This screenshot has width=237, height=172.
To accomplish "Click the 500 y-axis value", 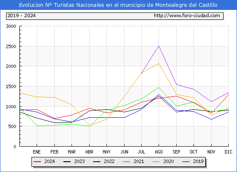I will 12,126.
